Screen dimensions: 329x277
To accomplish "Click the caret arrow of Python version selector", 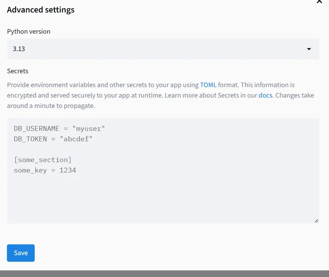I will (309, 49).
